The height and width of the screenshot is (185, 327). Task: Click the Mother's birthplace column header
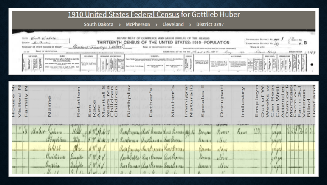172,101
